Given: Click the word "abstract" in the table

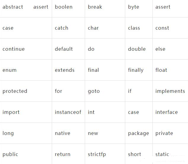Looking at the screenshot, I should pos(13,7).
